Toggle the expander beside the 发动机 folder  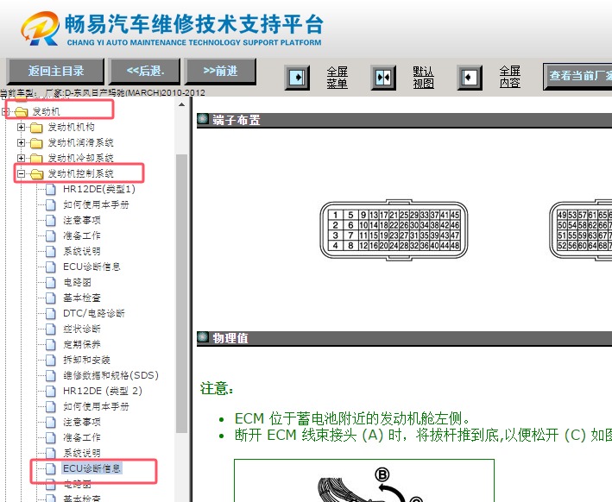pos(6,112)
